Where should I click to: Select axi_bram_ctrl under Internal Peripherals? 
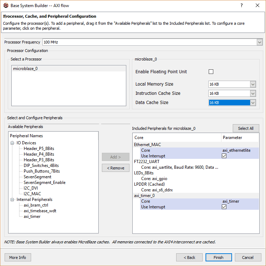pyautogui.click(x=36, y=205)
